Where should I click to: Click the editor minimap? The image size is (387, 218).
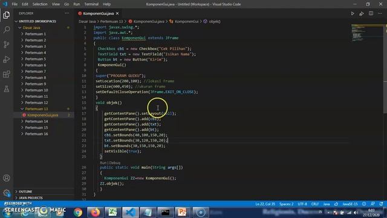(367, 33)
